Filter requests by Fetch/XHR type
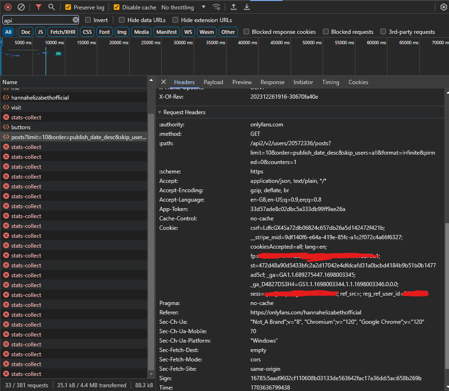Image resolution: width=449 pixels, height=391 pixels. (x=63, y=32)
